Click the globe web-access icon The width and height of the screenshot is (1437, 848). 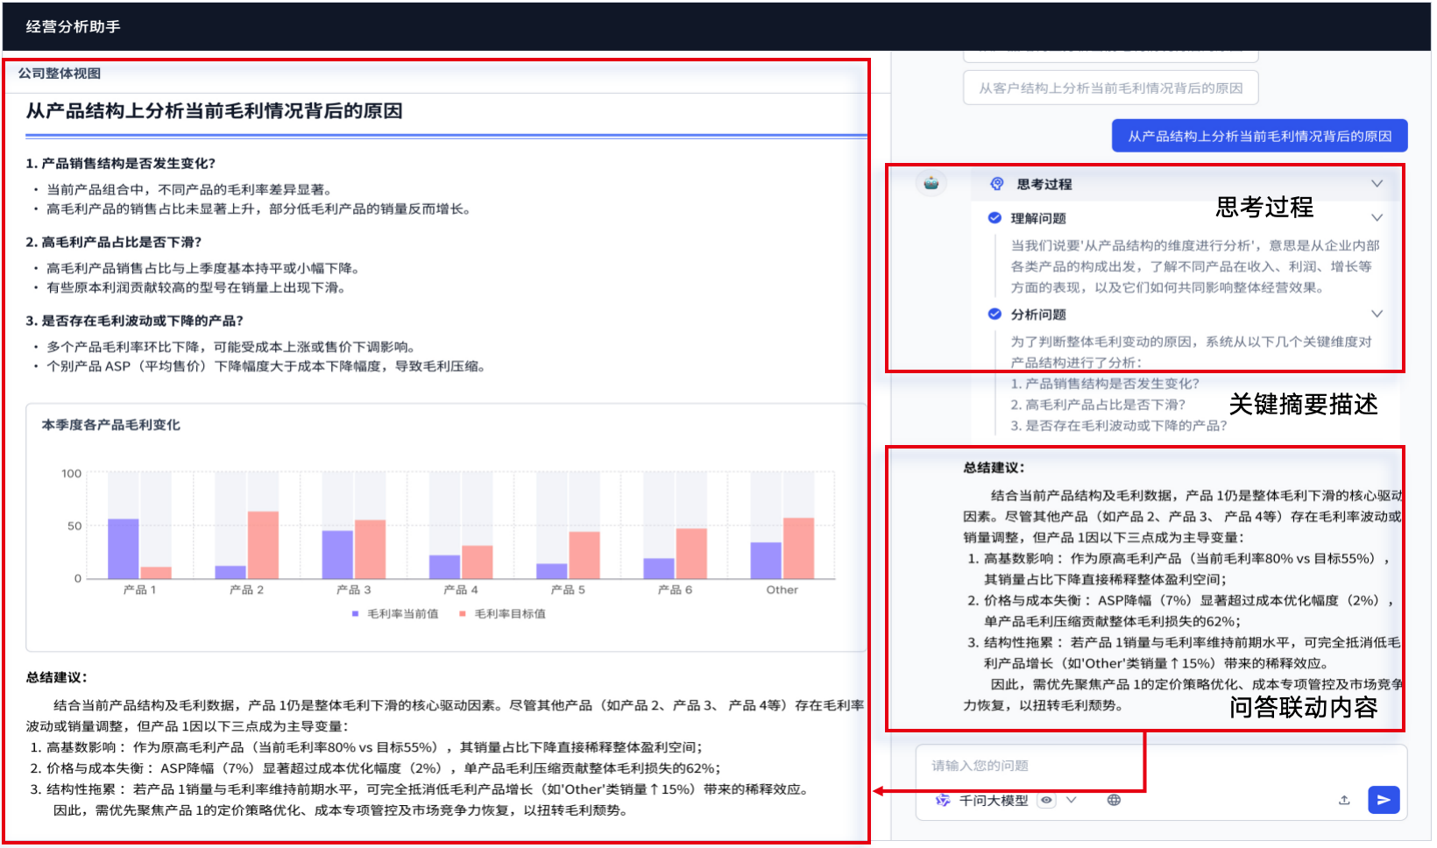1115,800
